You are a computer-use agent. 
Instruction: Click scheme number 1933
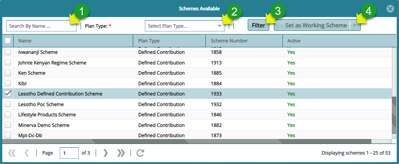coord(216,94)
